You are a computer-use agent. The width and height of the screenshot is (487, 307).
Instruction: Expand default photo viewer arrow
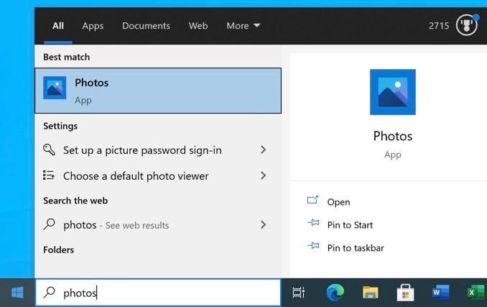click(x=263, y=175)
